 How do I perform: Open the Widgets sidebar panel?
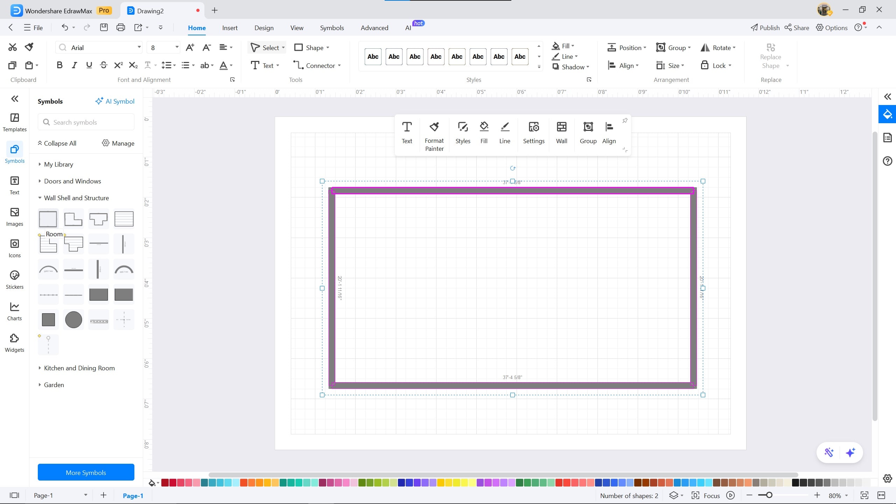tap(14, 343)
